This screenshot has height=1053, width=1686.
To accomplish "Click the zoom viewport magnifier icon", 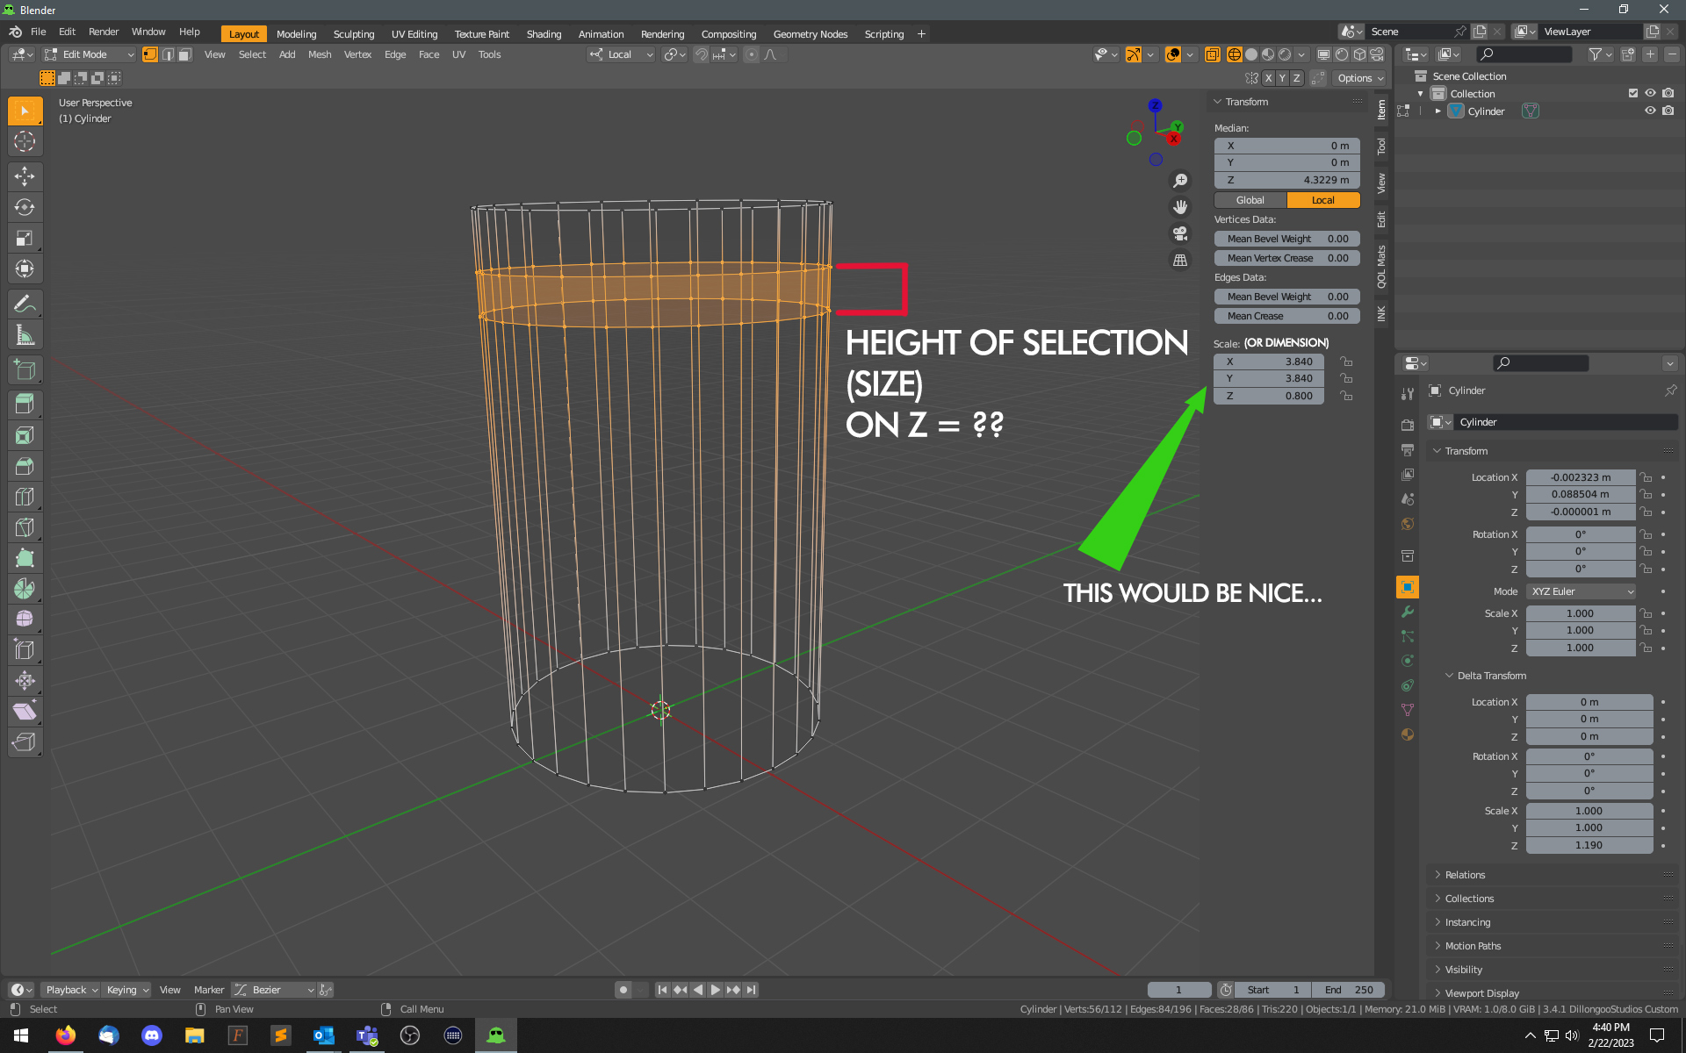I will tap(1180, 181).
